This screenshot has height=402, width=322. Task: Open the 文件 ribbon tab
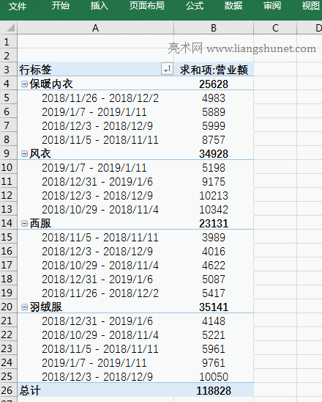click(17, 6)
